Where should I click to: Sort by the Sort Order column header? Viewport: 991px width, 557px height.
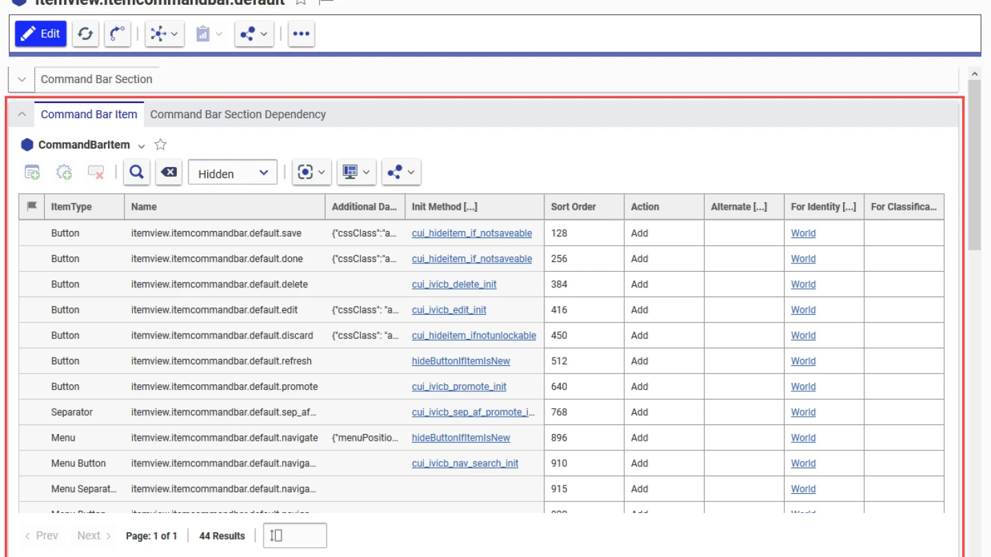(x=584, y=206)
